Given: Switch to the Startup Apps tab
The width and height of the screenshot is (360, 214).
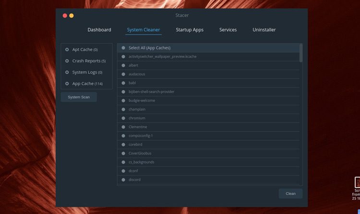Looking at the screenshot, I should 190,30.
